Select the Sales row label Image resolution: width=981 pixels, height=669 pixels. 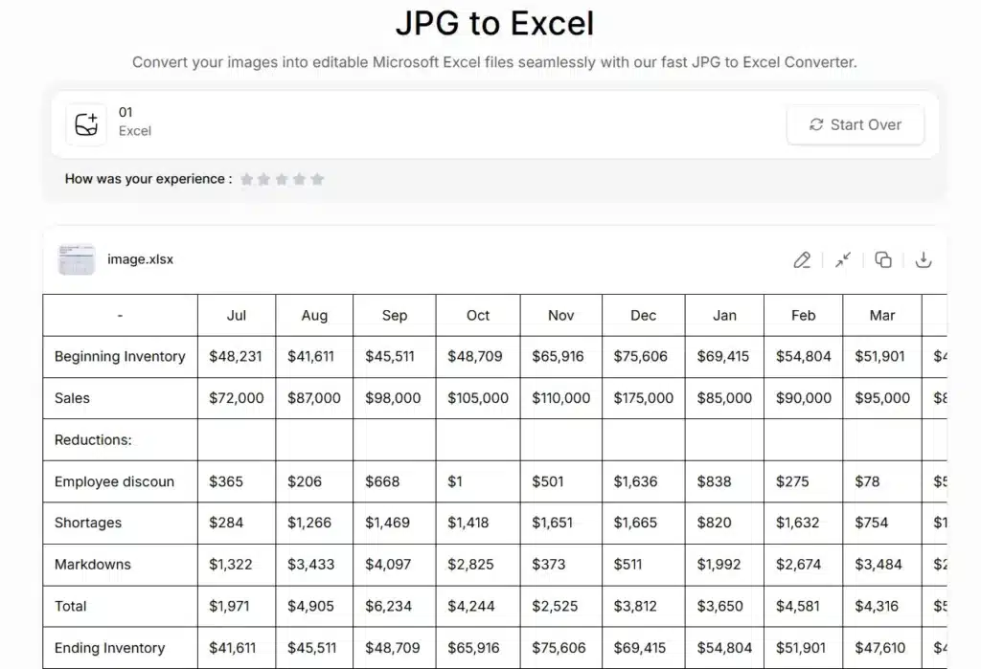[71, 398]
